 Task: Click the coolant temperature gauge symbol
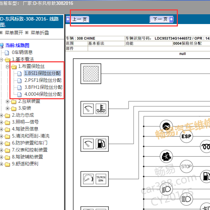[x=101, y=109]
